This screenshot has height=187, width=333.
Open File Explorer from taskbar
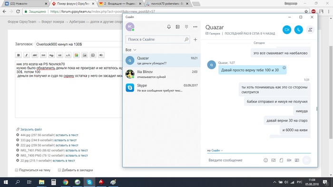42,182
